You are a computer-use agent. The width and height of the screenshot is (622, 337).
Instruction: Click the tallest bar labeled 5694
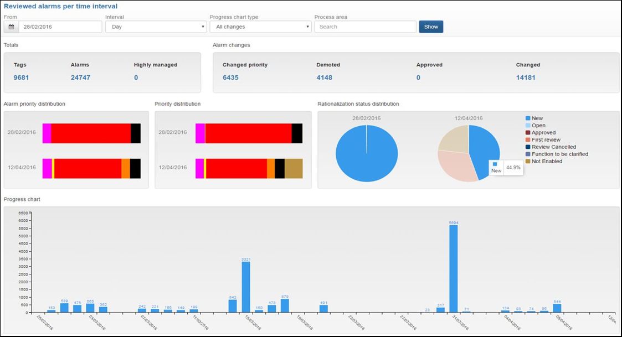tap(454, 269)
